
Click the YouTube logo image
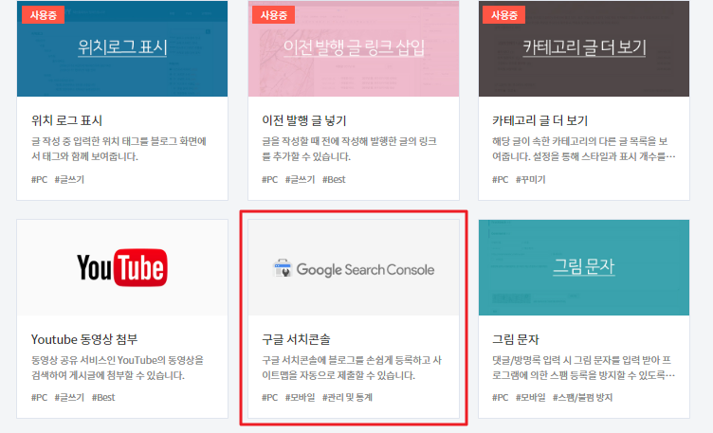coord(122,267)
